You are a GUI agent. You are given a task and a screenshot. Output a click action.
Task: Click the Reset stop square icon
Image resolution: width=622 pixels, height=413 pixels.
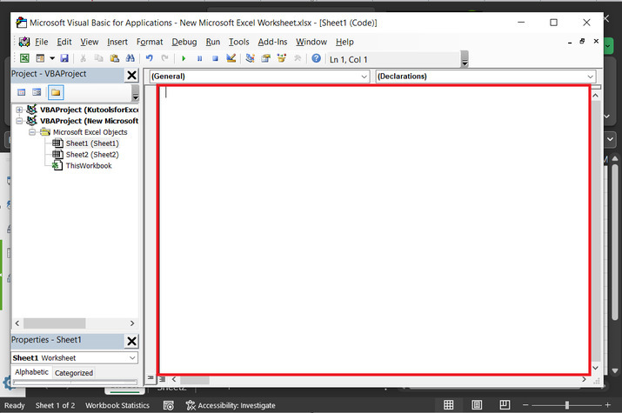click(215, 58)
